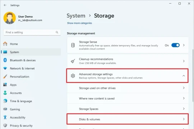Open Storage used on other drives chevron
194x129 pixels.
[x=184, y=88]
